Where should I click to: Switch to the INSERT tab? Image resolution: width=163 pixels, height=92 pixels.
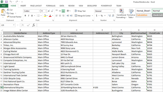[23, 6]
